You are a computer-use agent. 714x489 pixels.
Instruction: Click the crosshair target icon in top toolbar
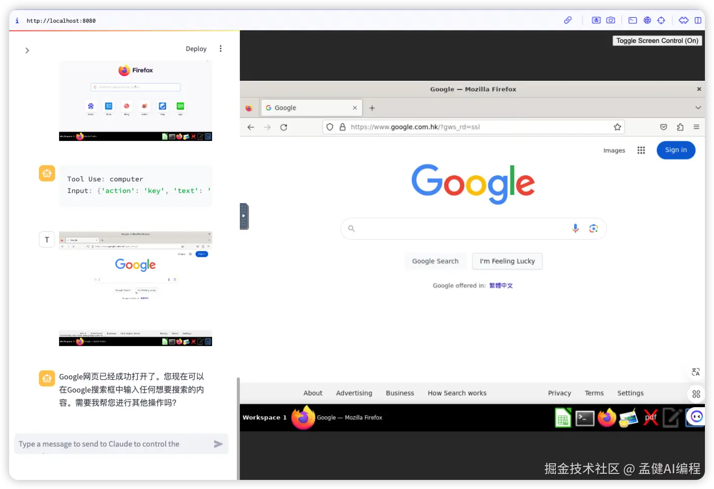tap(661, 20)
